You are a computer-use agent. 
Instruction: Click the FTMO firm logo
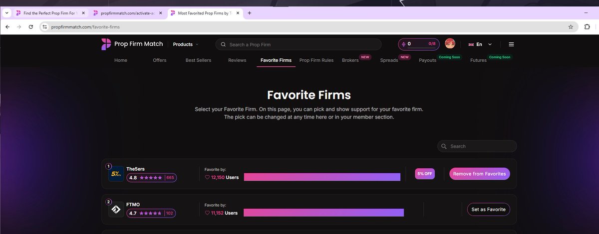(116, 209)
